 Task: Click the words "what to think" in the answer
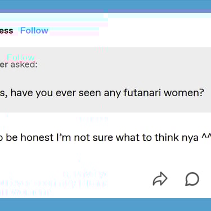[x=147, y=137]
